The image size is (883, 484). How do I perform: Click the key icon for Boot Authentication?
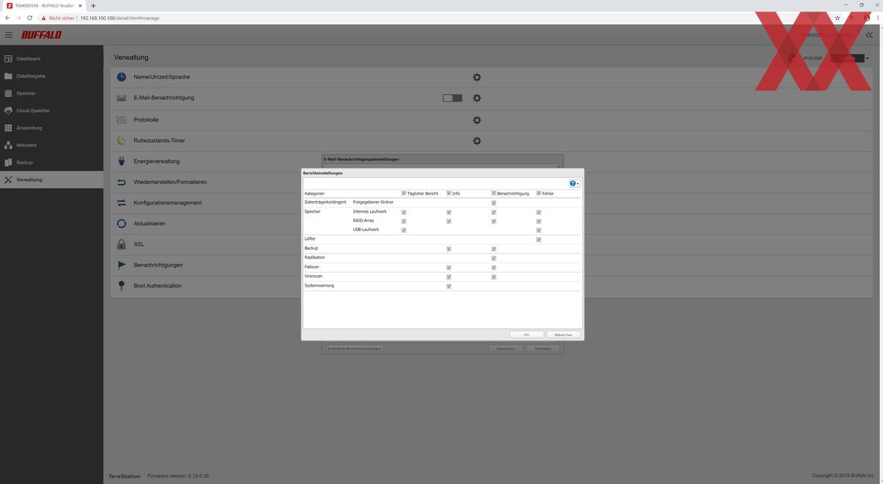tap(121, 286)
